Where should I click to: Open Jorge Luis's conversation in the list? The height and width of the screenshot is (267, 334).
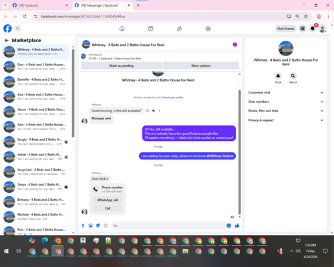pos(35,172)
